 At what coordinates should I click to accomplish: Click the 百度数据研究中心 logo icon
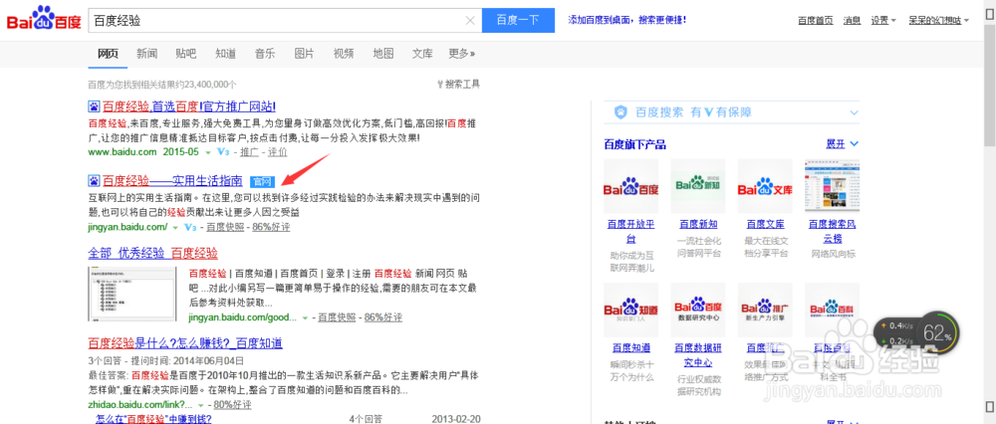point(698,310)
